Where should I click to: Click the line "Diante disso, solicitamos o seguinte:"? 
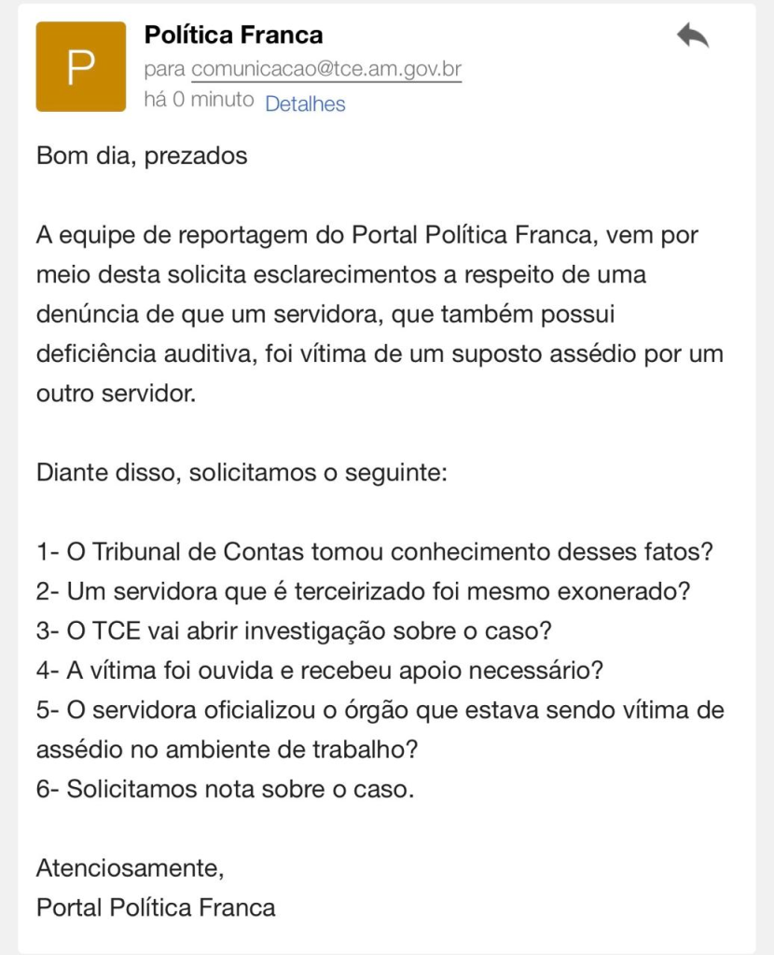(x=242, y=472)
